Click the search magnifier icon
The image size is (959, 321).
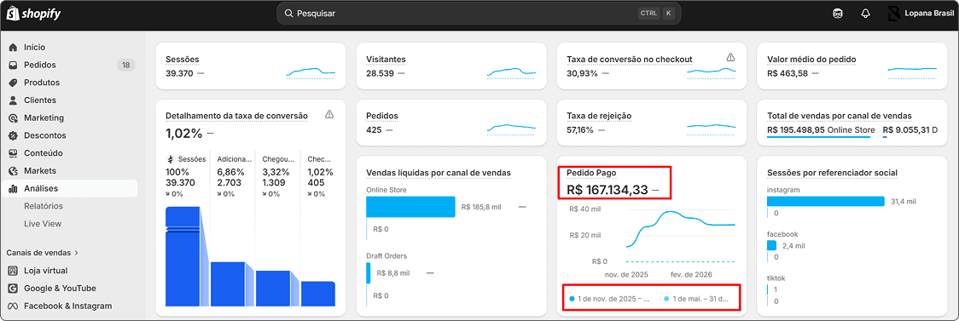click(288, 14)
